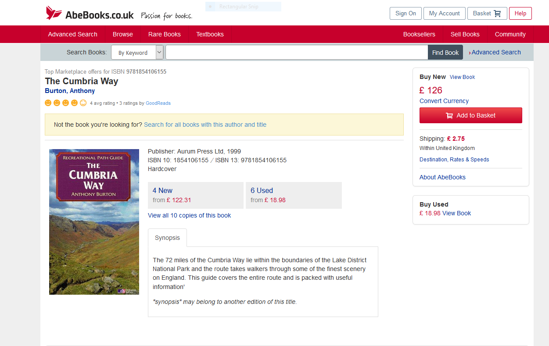Viewport: 549px width, 346px height.
Task: Open the Basket cart button
Action: (x=487, y=14)
